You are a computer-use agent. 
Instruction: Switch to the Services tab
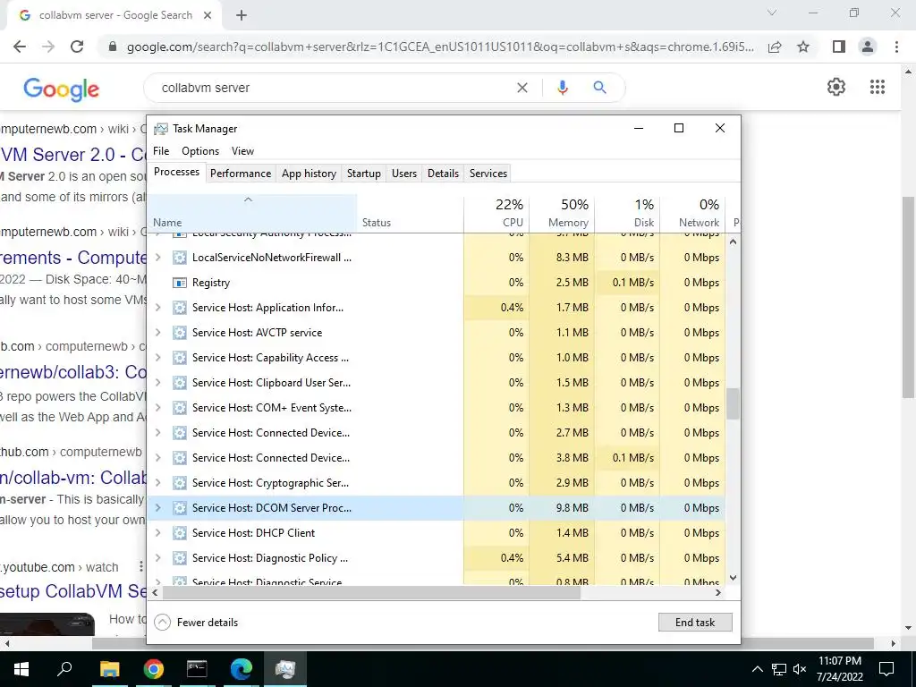coord(488,174)
